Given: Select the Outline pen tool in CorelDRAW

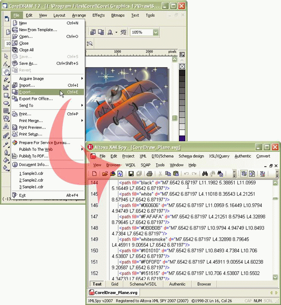Looking at the screenshot, I should [x=6, y=152].
